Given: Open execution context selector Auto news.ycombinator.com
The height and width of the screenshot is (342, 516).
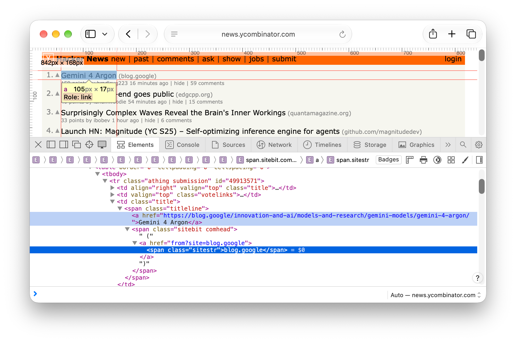Looking at the screenshot, I should [x=435, y=295].
